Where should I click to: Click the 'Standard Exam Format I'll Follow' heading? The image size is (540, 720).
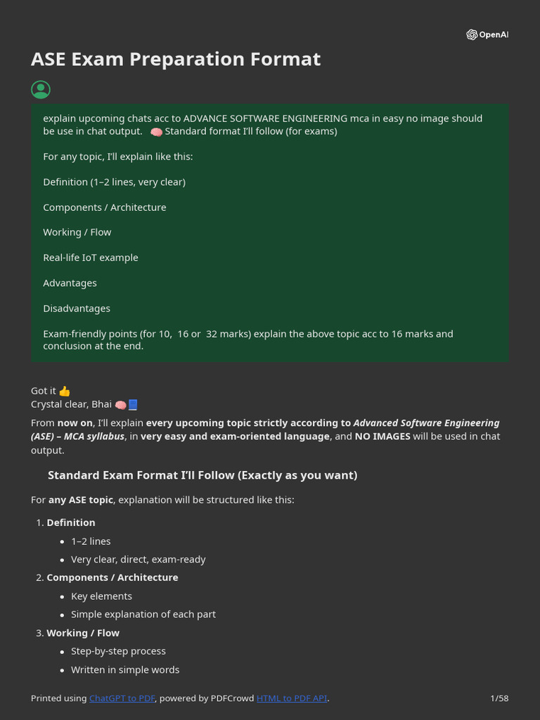pos(202,475)
